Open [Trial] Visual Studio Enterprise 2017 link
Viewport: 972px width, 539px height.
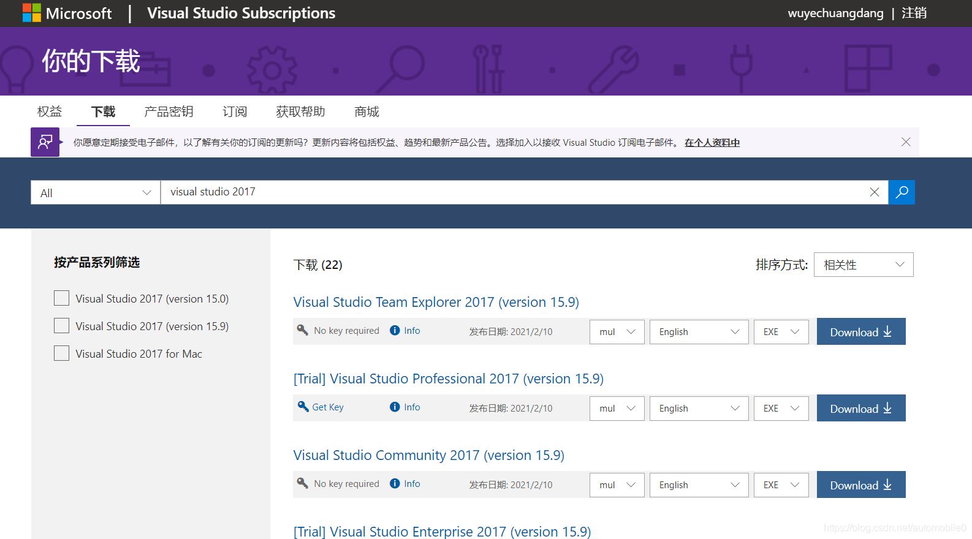point(442,531)
